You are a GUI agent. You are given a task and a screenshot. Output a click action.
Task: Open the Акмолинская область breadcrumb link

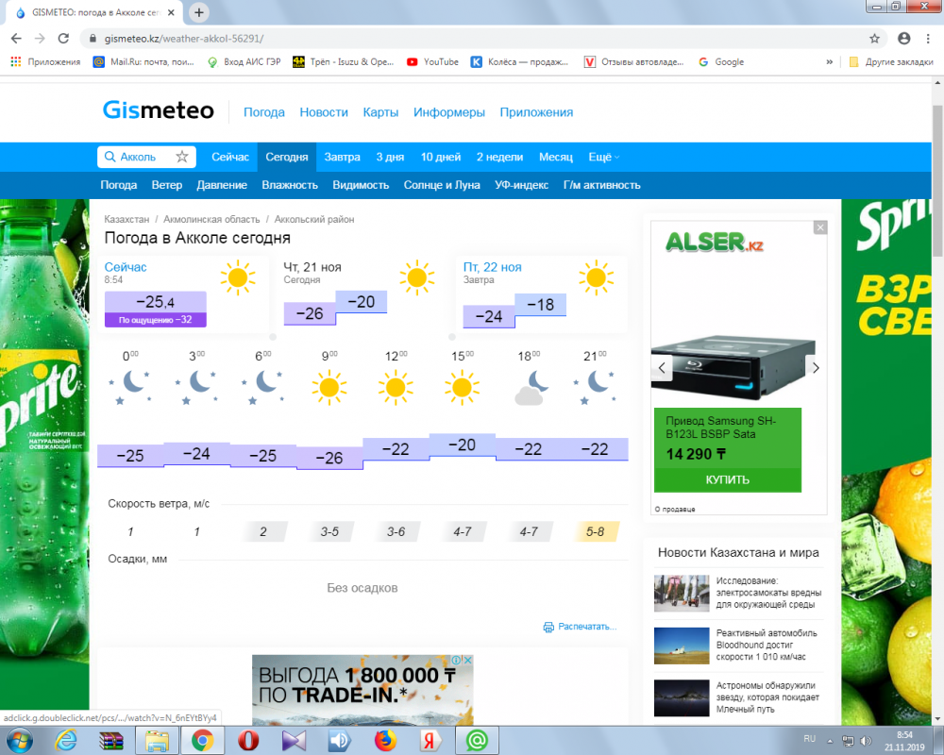pyautogui.click(x=211, y=219)
